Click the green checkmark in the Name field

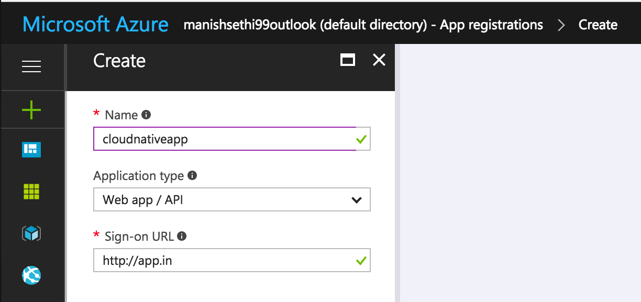click(x=361, y=139)
